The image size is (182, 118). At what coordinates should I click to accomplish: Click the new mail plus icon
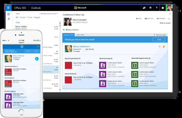pyautogui.click(x=8, y=14)
